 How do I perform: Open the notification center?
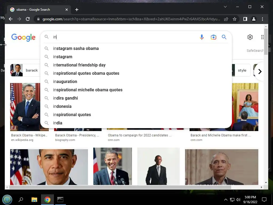[x=264, y=200]
